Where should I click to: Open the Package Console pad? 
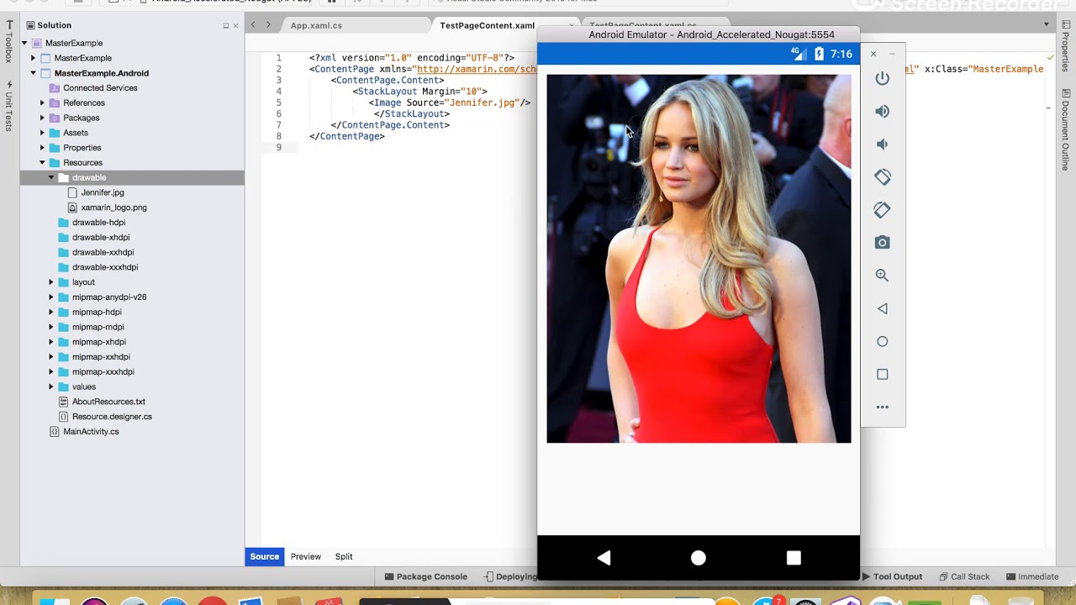pyautogui.click(x=425, y=576)
